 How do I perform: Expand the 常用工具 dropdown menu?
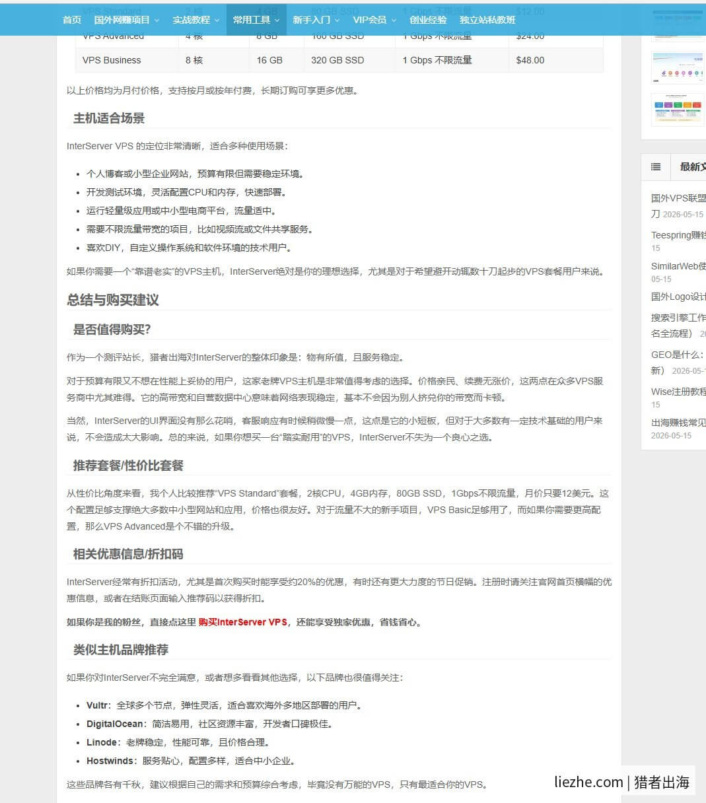coord(256,20)
